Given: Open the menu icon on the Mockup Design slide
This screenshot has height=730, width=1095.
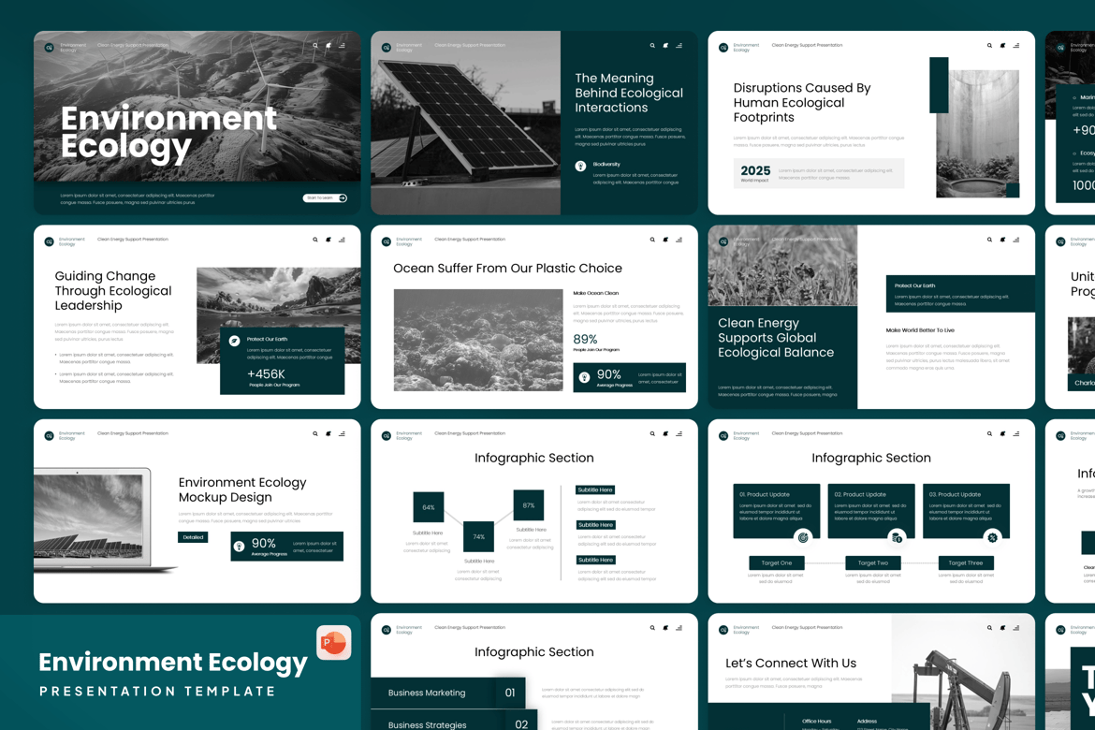Looking at the screenshot, I should pos(343,434).
